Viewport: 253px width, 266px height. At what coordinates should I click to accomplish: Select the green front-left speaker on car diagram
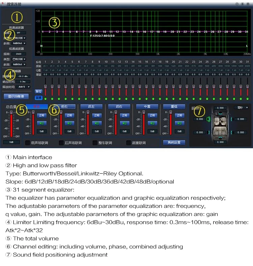coord(208,119)
